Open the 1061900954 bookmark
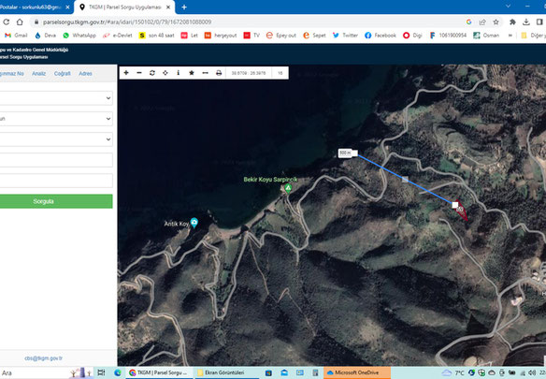This screenshot has width=546, height=379. [448, 36]
